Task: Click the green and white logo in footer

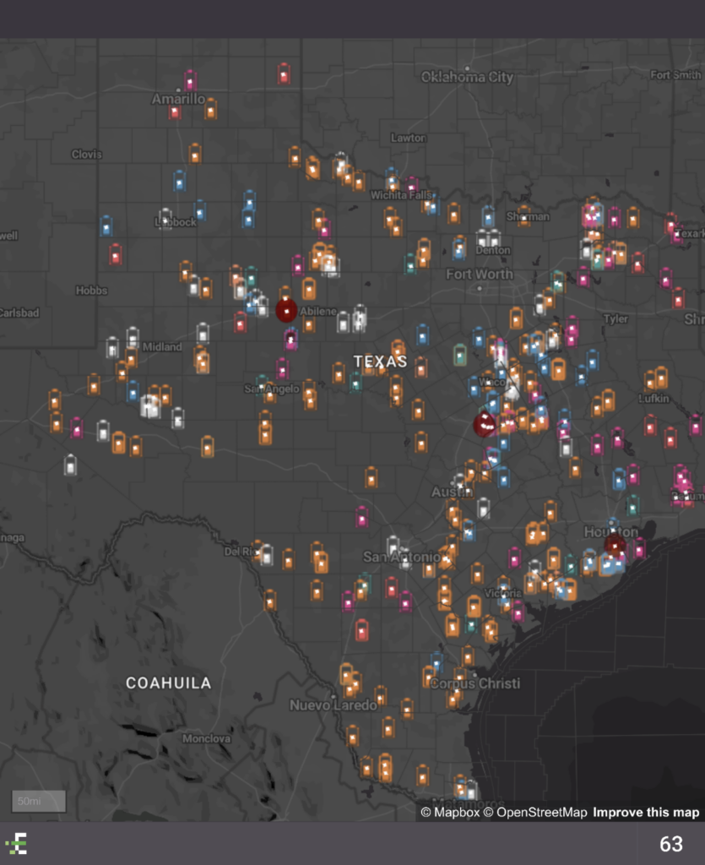Action: 16,843
